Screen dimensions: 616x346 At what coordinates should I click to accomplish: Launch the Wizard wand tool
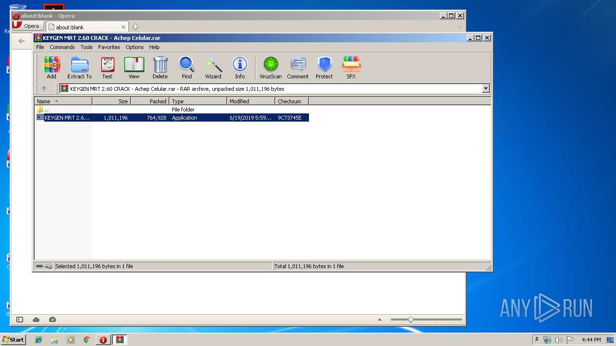213,67
